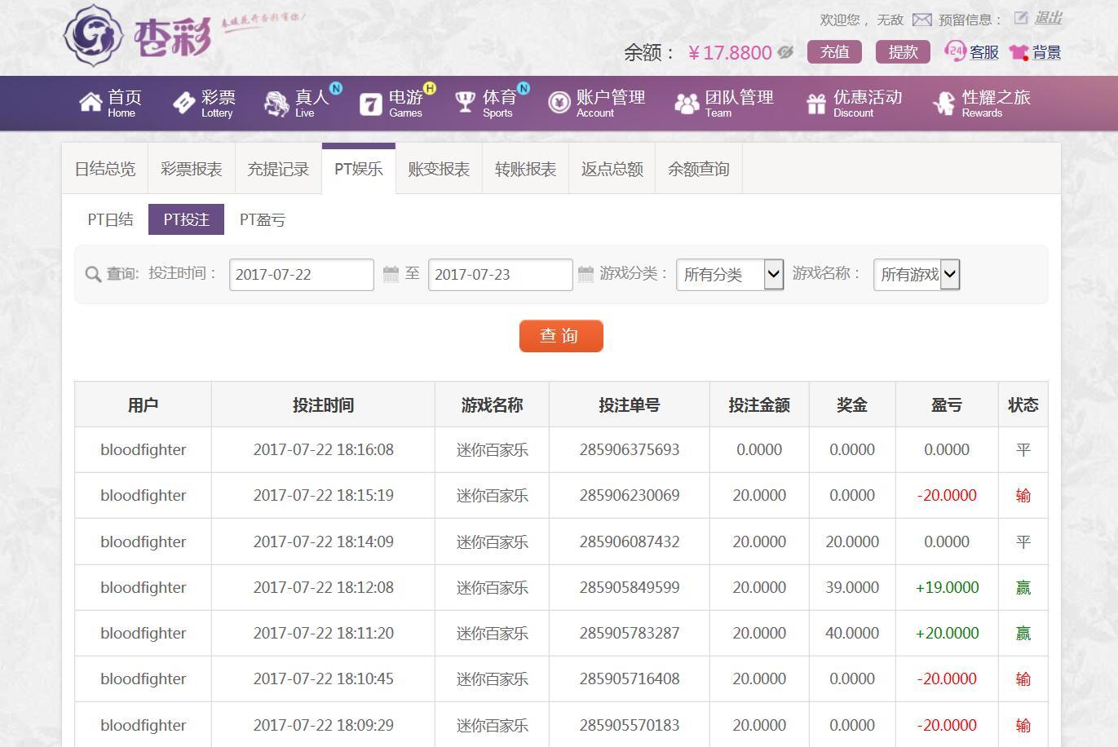
Task: Open end date calendar picker icon
Action: [x=586, y=274]
